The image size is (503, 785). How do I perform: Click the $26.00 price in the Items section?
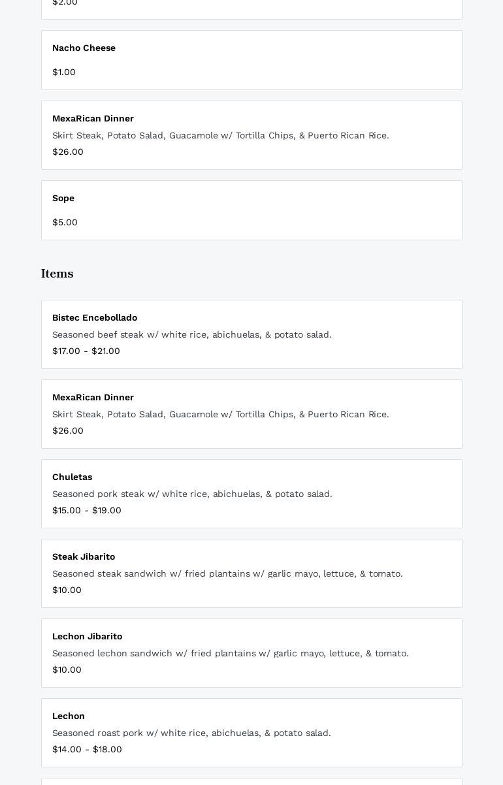click(68, 431)
